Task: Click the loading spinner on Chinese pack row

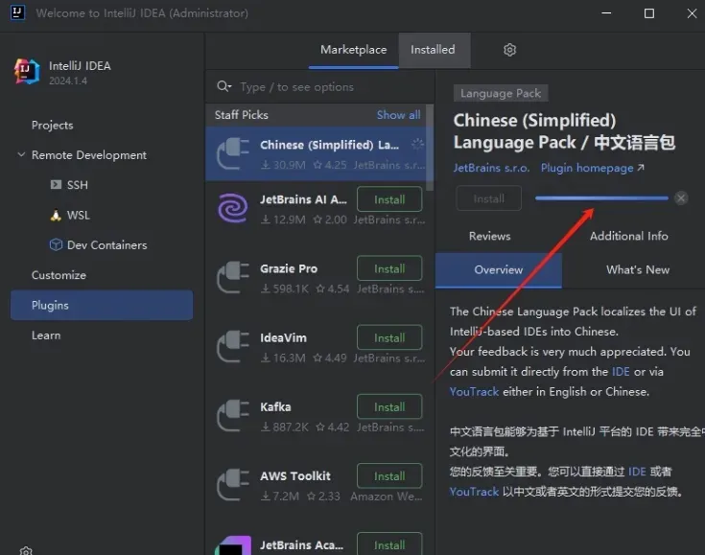Action: pos(417,144)
